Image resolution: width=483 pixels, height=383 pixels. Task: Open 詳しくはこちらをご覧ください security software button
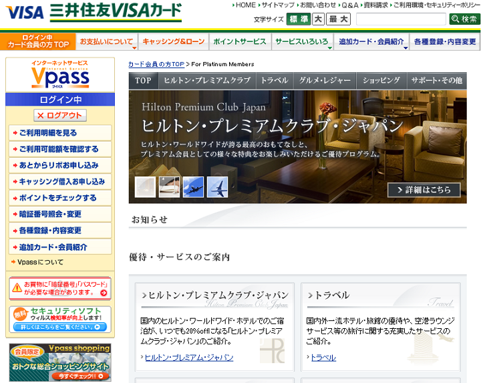point(59,327)
